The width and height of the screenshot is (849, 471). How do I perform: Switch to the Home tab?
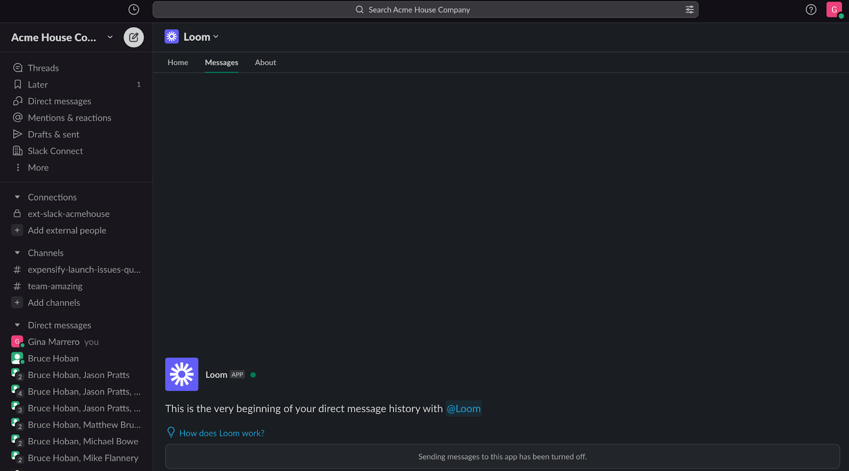point(178,62)
